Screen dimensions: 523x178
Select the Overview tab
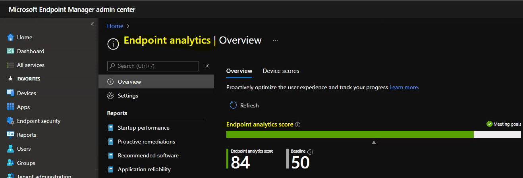point(239,71)
